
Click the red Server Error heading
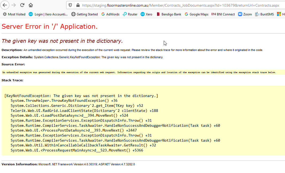50,26
